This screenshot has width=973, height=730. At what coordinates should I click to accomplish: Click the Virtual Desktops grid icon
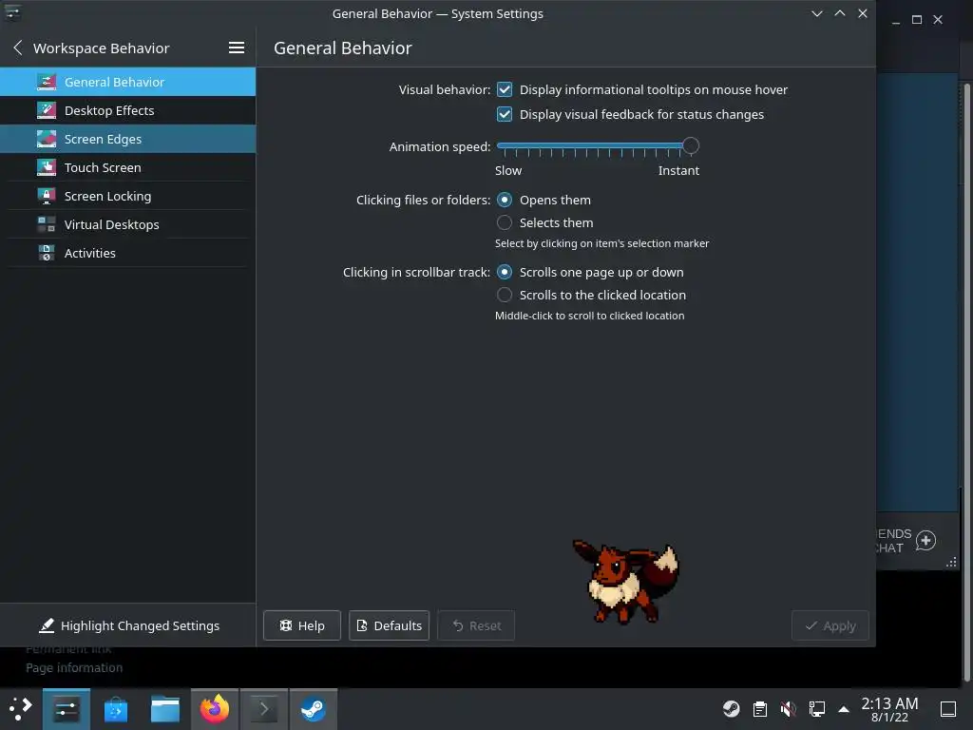pos(47,224)
